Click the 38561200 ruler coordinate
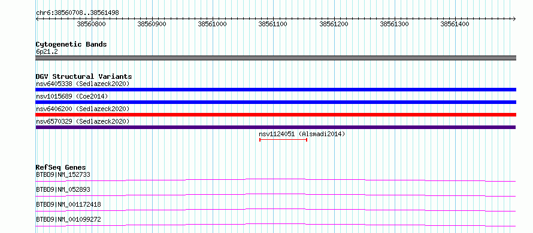This screenshot has width=533, height=233. coord(334,24)
